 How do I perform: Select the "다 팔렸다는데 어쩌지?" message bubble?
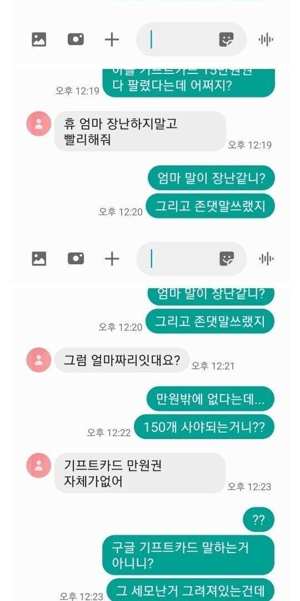point(189,83)
